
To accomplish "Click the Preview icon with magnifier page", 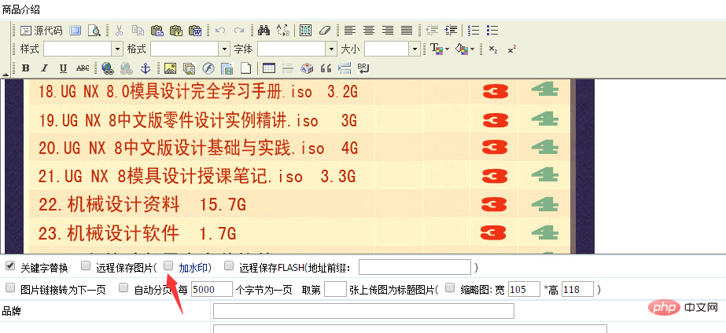I will [x=94, y=31].
